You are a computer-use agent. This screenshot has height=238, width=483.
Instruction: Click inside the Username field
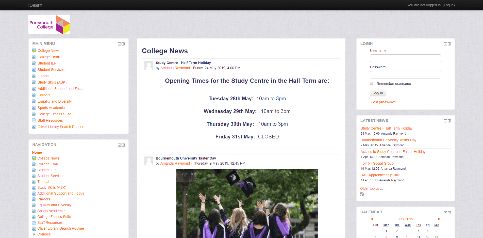point(405,58)
